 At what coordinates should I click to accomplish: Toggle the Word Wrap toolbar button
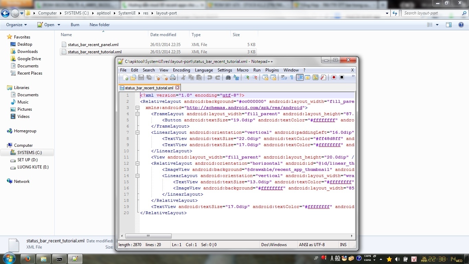coord(284,78)
